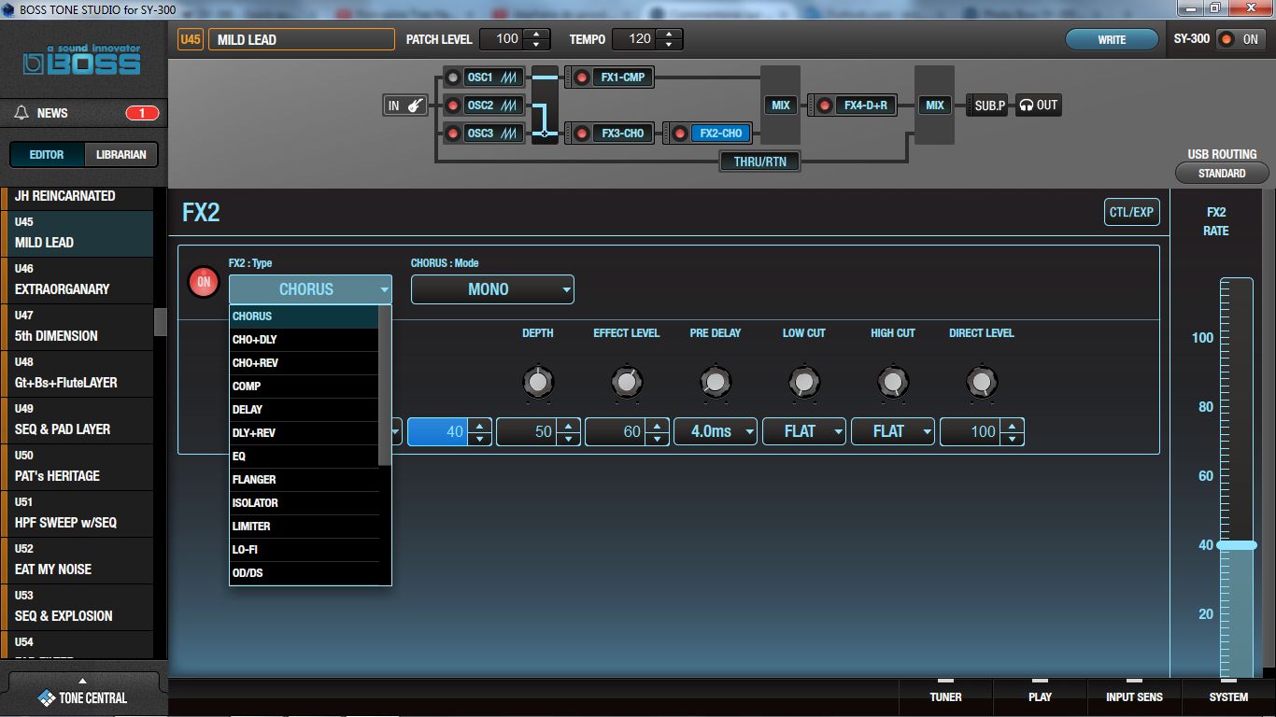Screen dimensions: 1276x717
Task: Open the FX4-D+R block
Action: pos(865,105)
